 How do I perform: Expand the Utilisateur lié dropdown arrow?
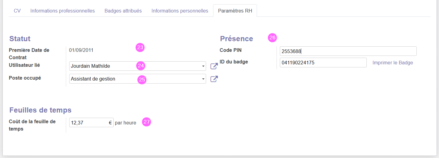coord(203,66)
